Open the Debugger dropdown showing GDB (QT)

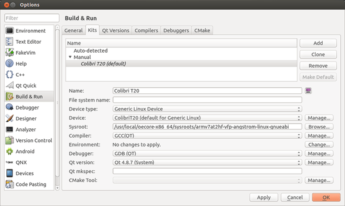[207, 153]
